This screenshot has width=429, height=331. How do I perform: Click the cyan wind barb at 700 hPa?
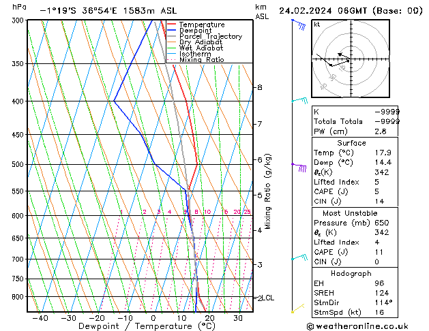[299, 258]
